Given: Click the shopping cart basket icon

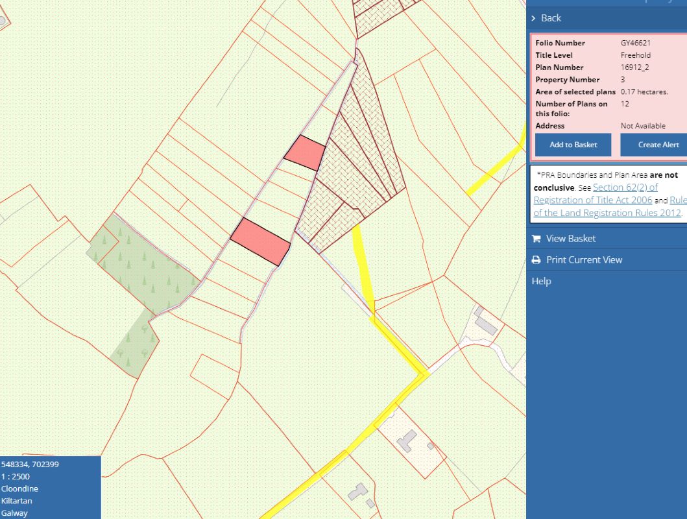Looking at the screenshot, I should (536, 239).
